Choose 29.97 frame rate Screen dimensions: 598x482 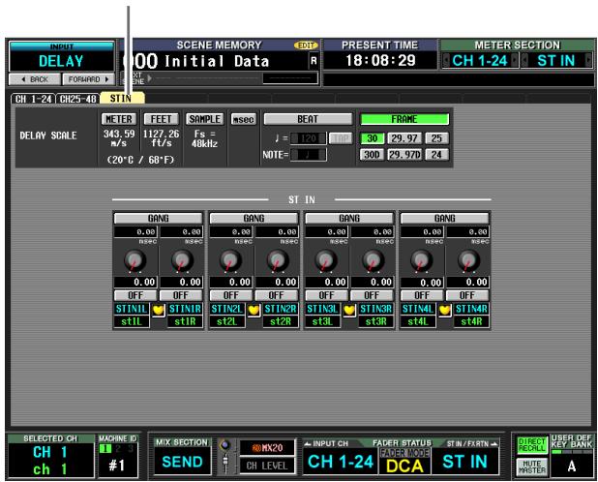tap(404, 138)
